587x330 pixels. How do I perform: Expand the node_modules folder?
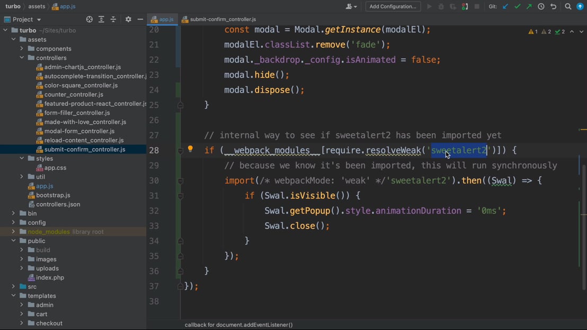14,232
